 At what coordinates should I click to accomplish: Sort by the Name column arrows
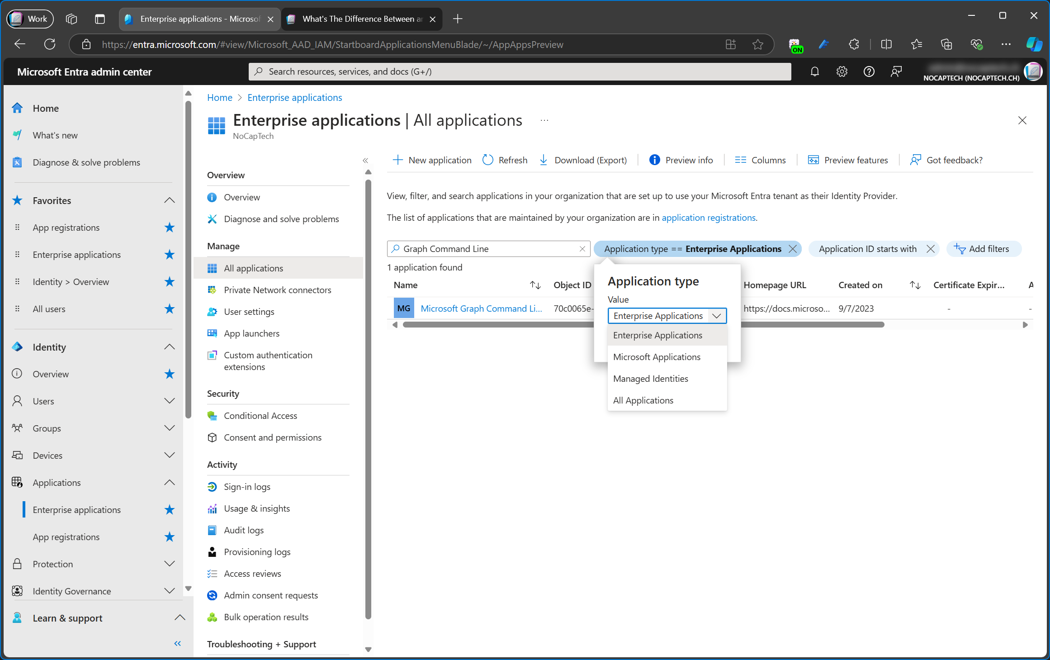[535, 285]
